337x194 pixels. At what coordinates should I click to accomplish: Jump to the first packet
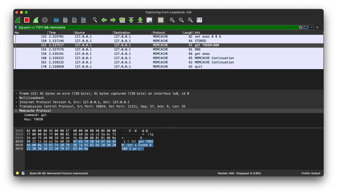click(131, 20)
